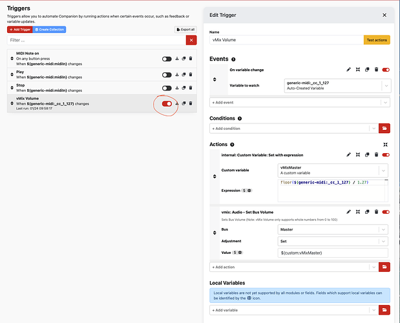The width and height of the screenshot is (400, 323).
Task: Export the MIDI Note on trigger
Action: point(176,59)
